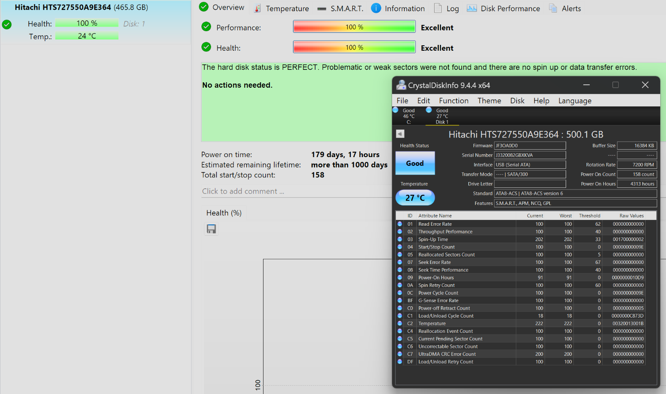
Task: Click the thermometer icon on Temperature tab
Action: pos(258,8)
